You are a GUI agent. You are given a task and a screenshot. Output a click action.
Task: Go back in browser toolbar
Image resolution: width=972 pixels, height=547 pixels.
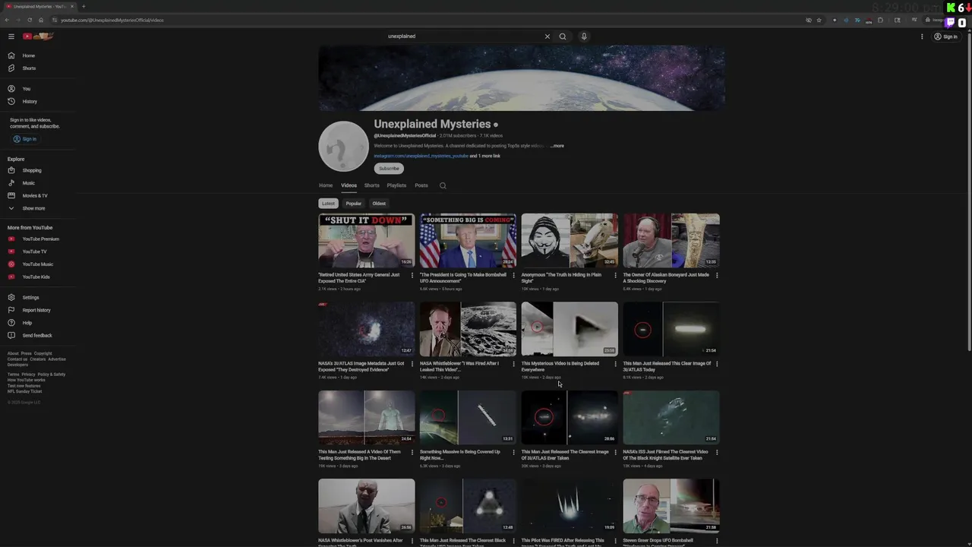7,21
